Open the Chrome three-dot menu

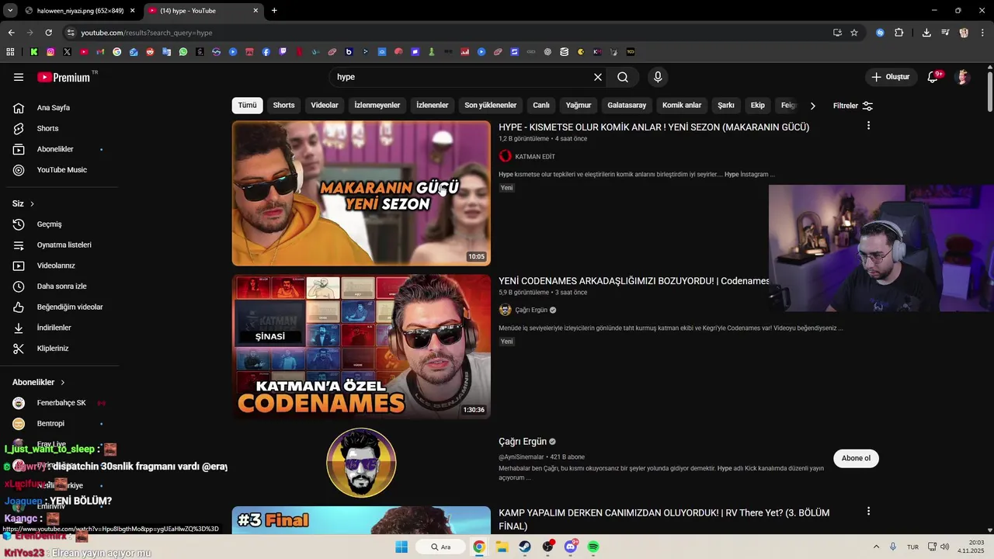point(982,33)
